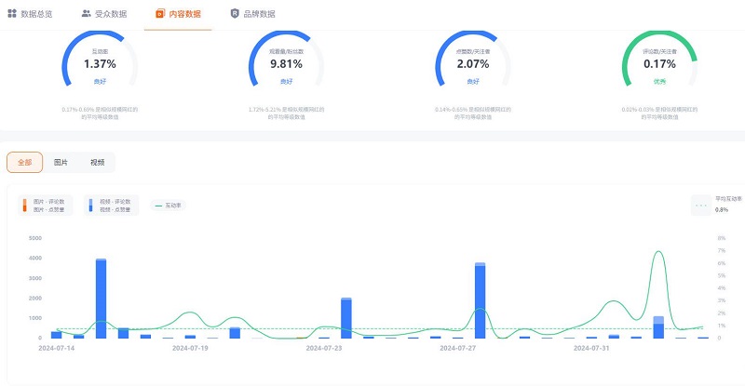
Task: Select the 全部 content filter
Action: click(24, 162)
